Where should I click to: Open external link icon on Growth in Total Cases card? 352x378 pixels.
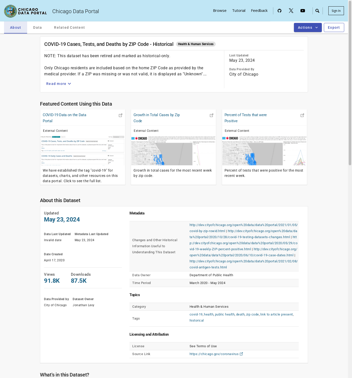pos(211,115)
